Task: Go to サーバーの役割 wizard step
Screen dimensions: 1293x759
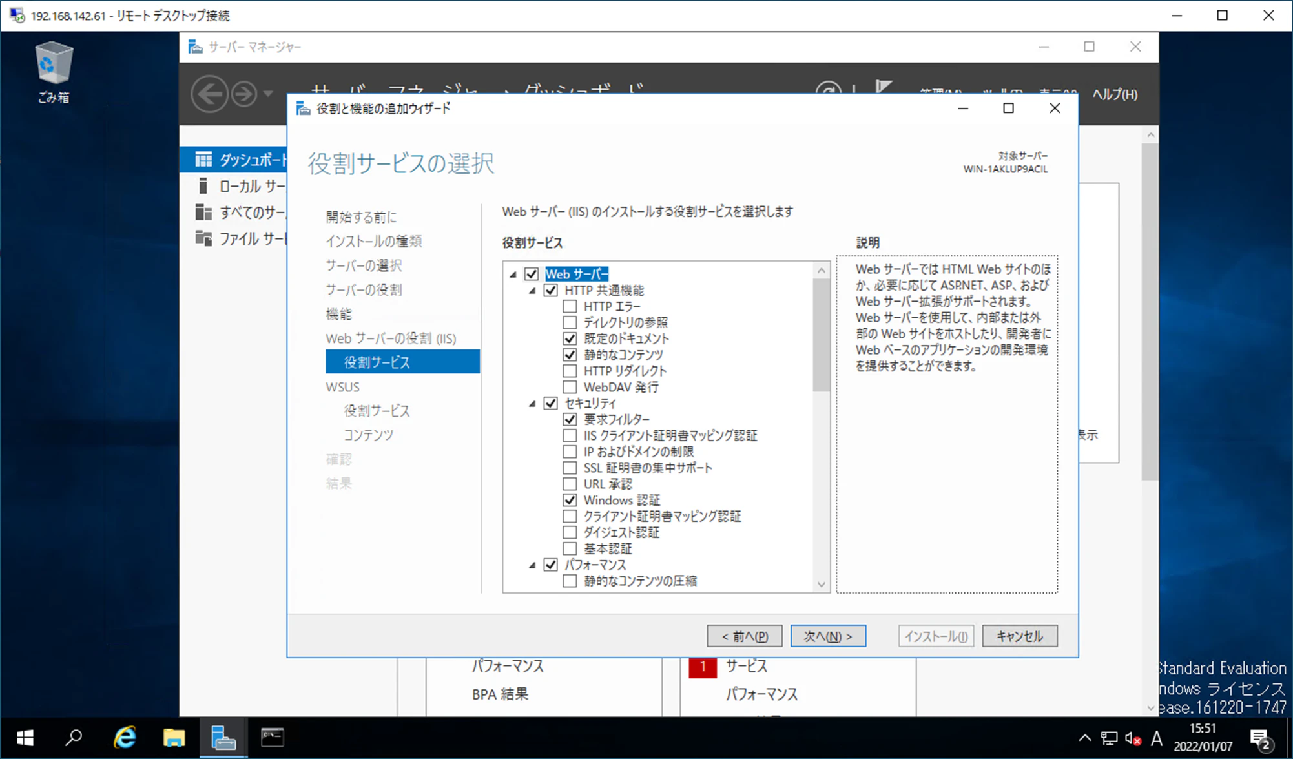Action: point(364,289)
